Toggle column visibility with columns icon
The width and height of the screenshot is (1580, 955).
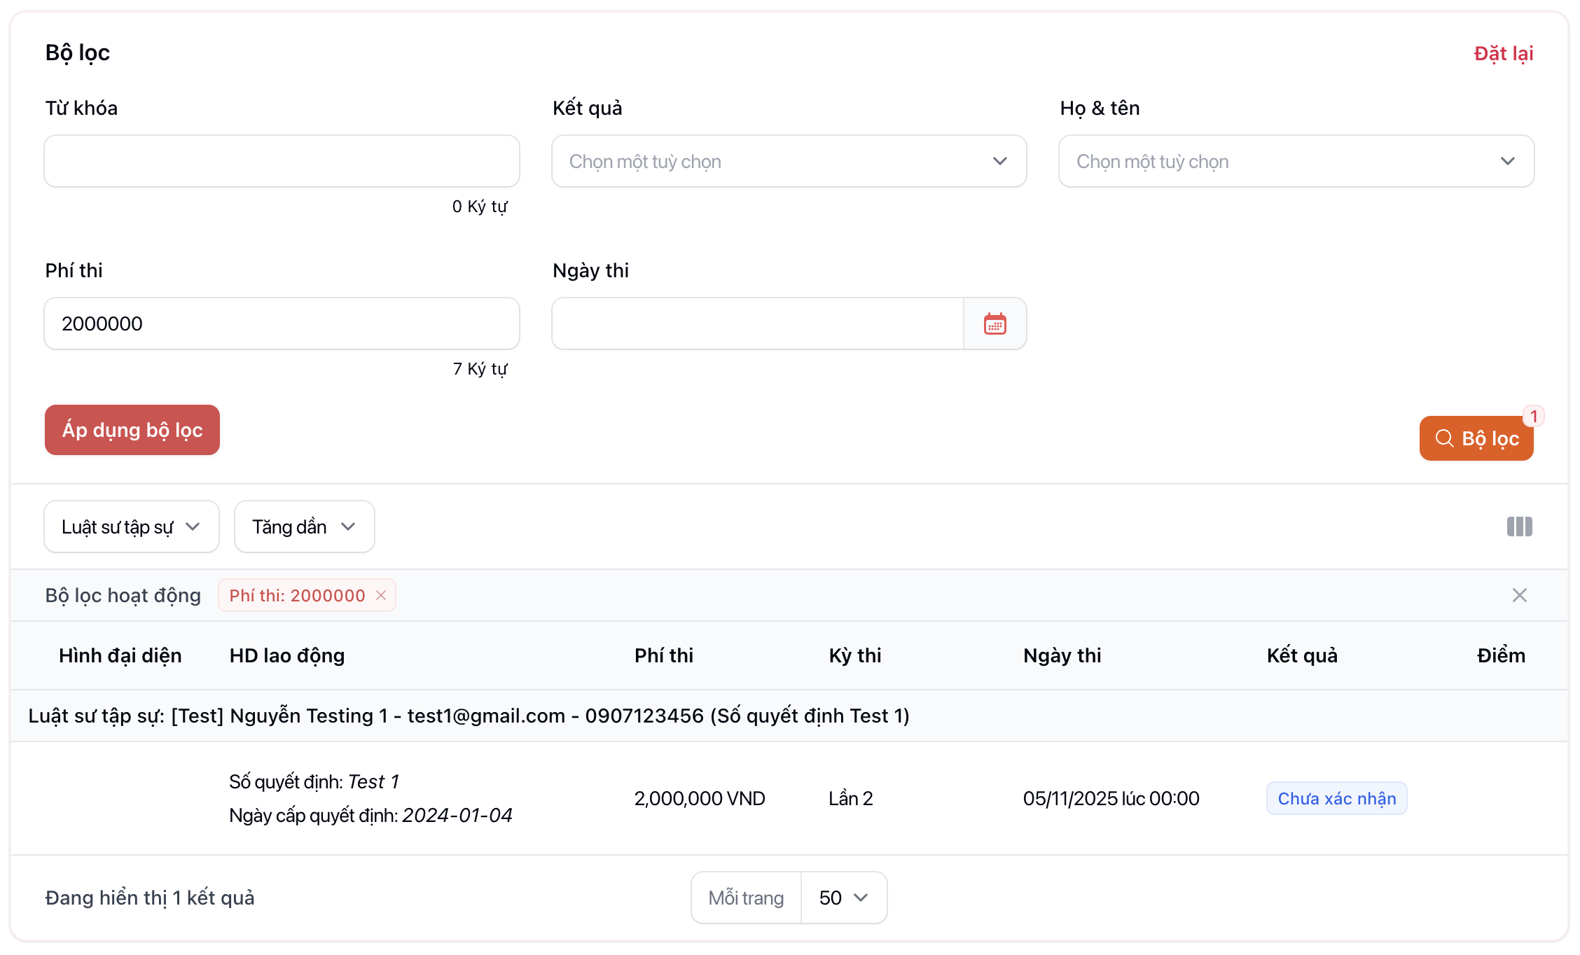1519,527
